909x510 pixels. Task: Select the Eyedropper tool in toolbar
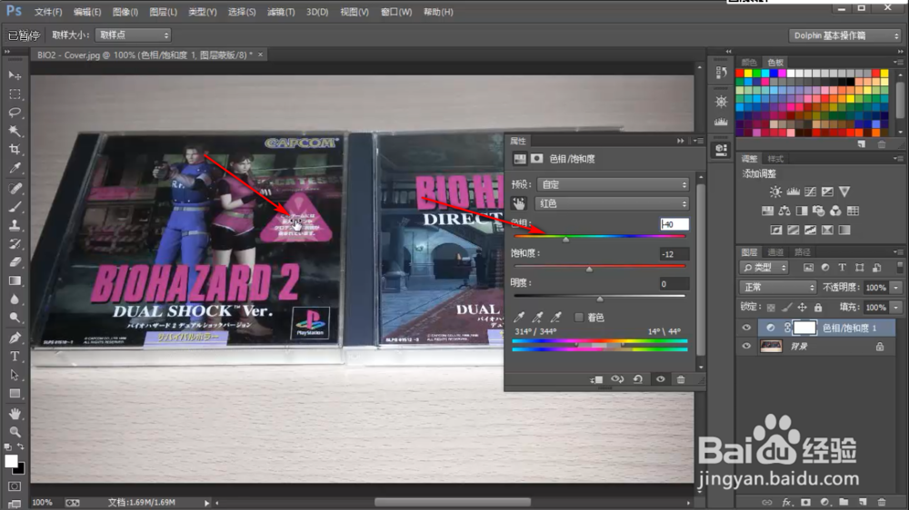(15, 168)
